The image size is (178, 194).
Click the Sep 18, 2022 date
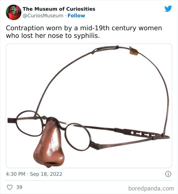point(46,174)
